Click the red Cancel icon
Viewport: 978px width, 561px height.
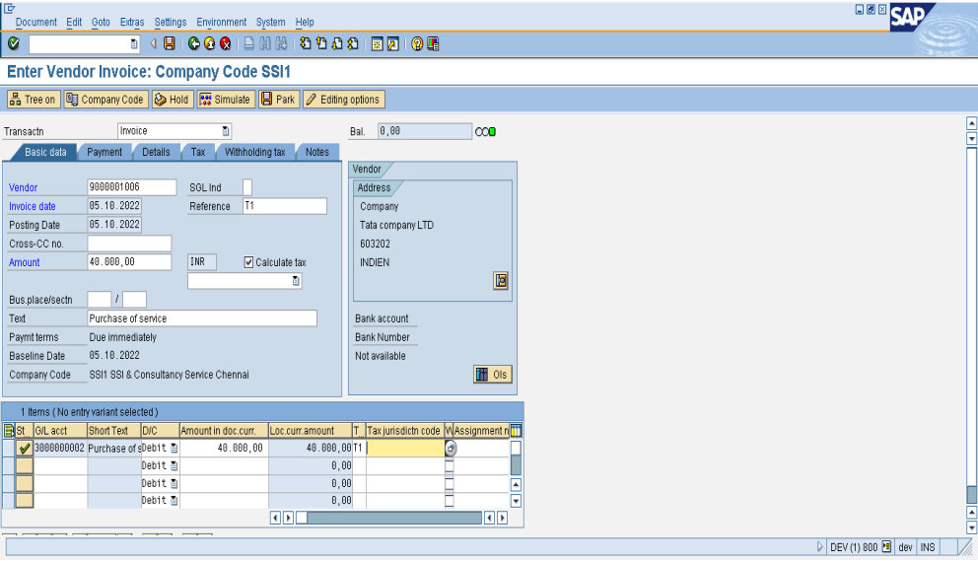coord(226,44)
